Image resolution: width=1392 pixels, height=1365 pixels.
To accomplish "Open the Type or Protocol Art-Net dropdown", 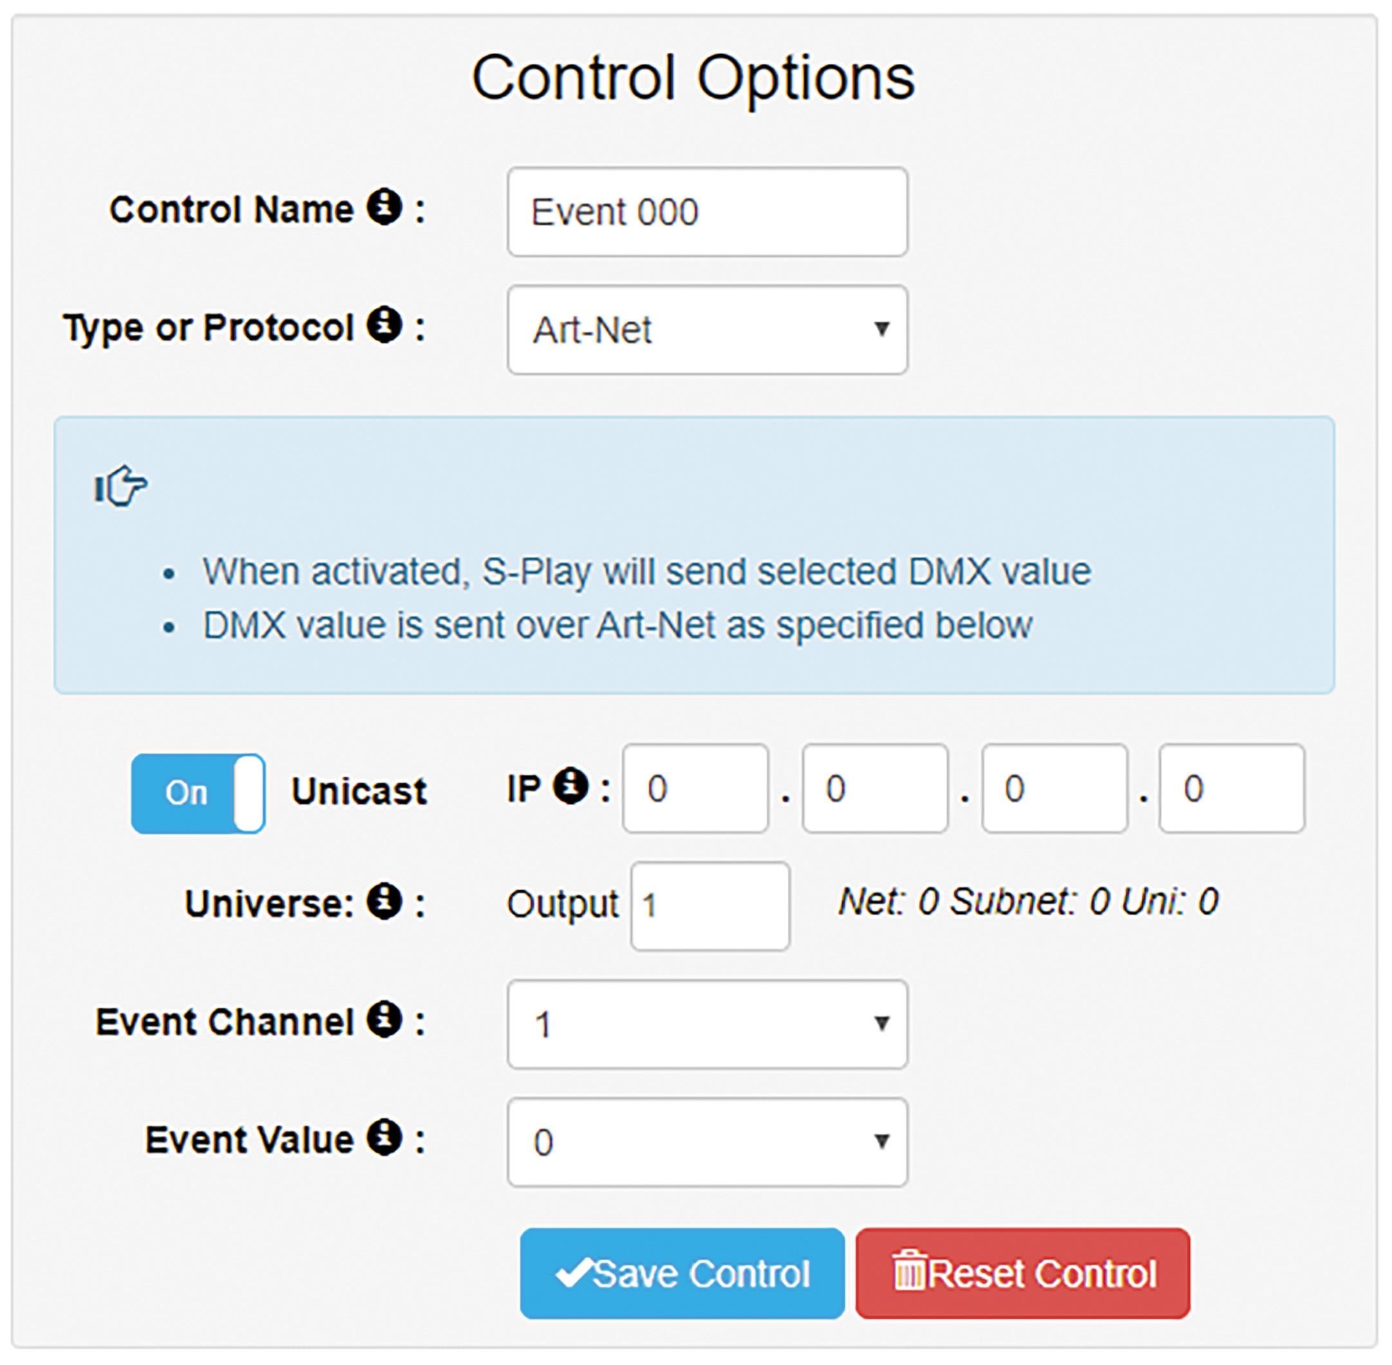I will click(707, 330).
